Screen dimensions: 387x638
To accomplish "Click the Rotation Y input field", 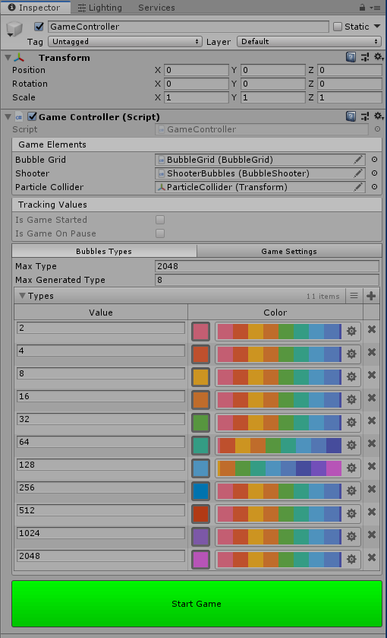I will (273, 84).
